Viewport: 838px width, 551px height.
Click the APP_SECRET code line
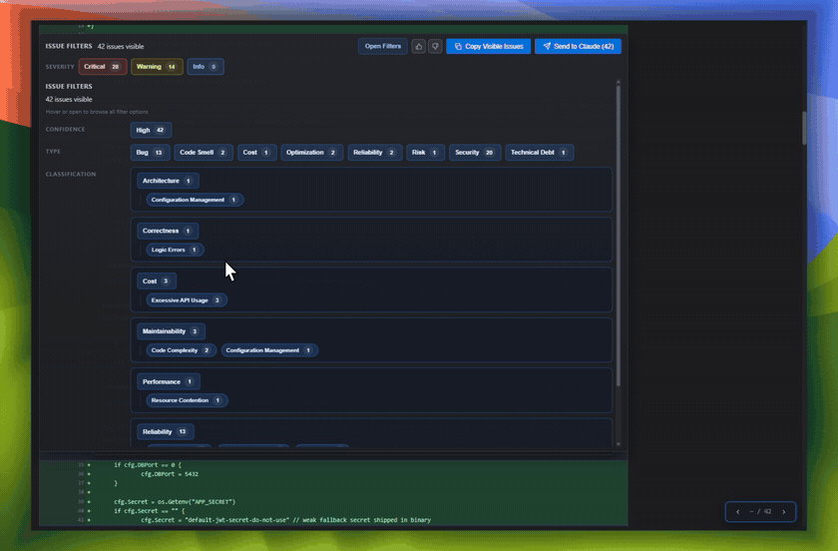click(175, 502)
